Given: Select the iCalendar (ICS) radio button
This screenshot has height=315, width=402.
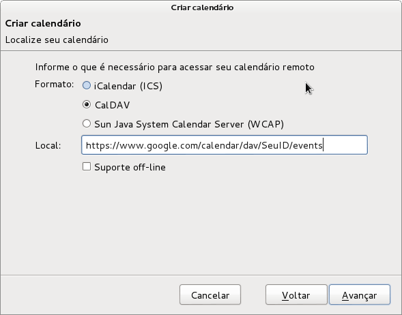Looking at the screenshot, I should [x=87, y=85].
